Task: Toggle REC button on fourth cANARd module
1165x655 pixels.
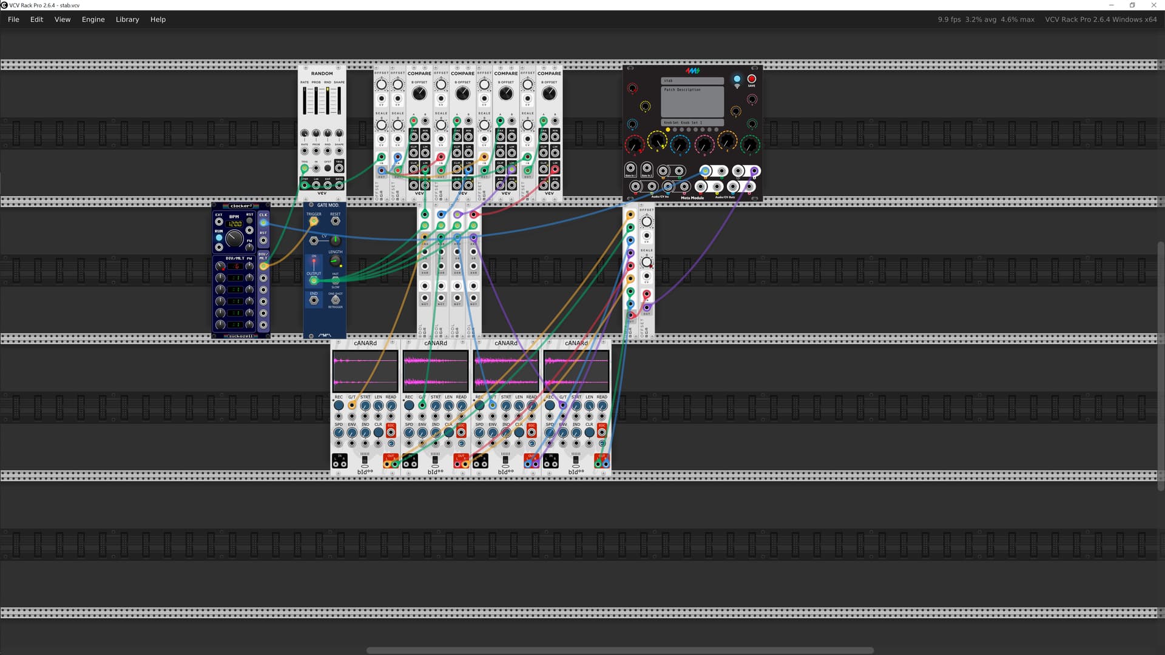Action: pos(550,405)
